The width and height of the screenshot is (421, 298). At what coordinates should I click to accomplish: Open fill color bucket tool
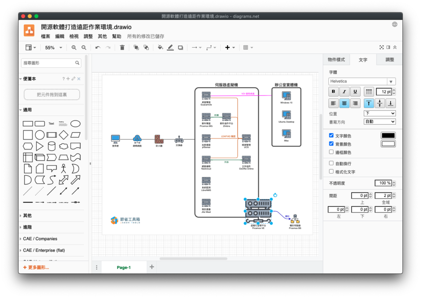click(x=160, y=48)
